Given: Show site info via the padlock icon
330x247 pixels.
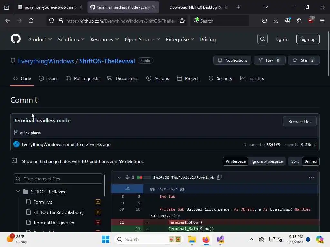Looking at the screenshot, I should 61,21.
